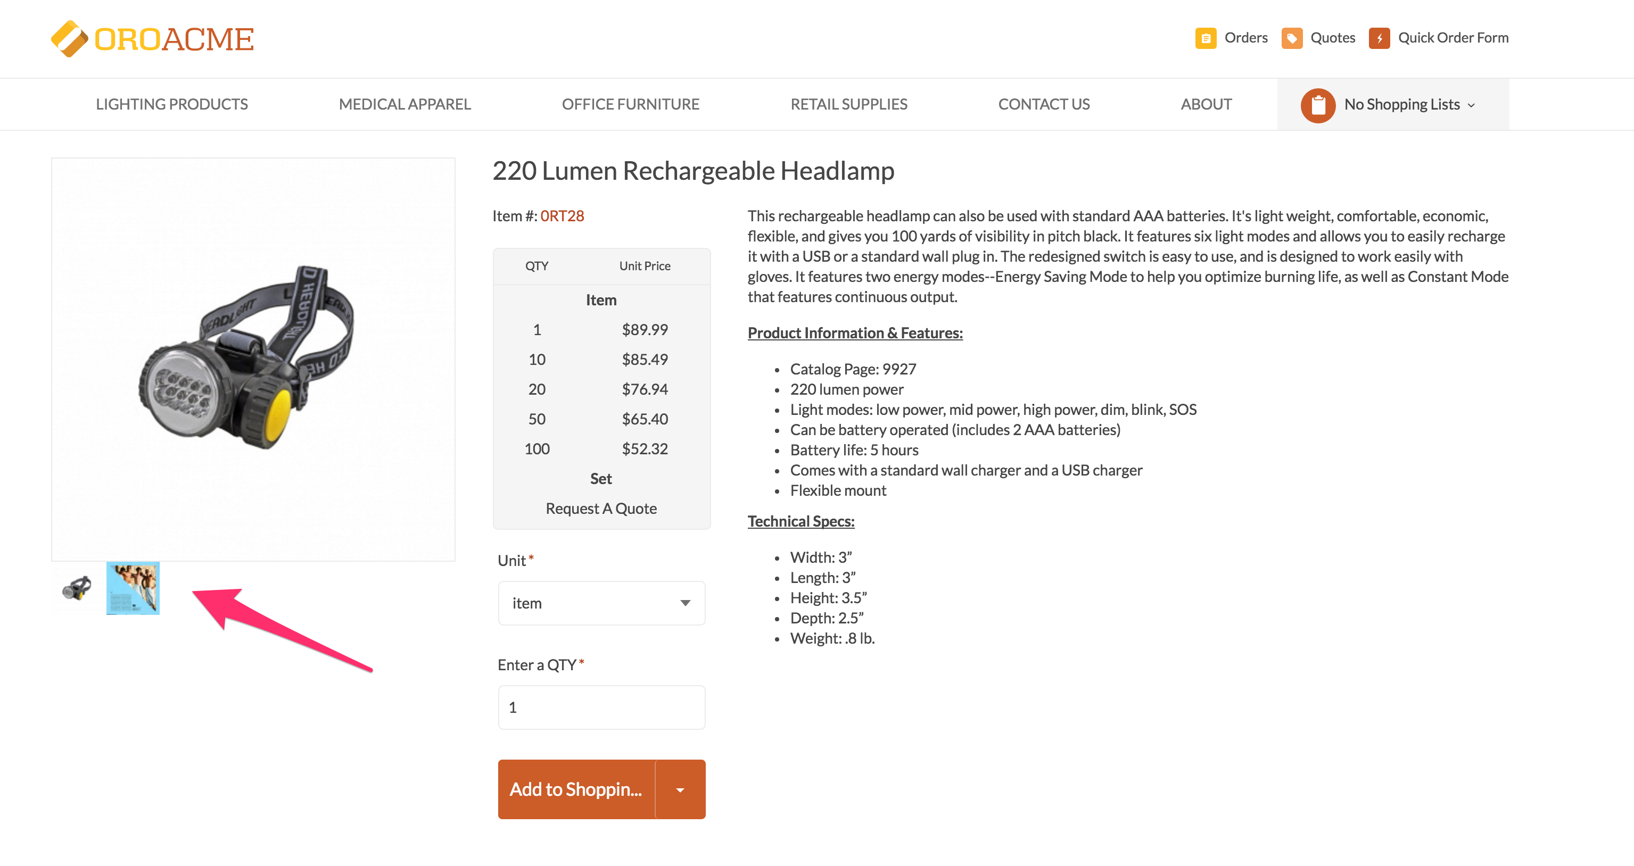Open the Contact Us page

click(1043, 105)
